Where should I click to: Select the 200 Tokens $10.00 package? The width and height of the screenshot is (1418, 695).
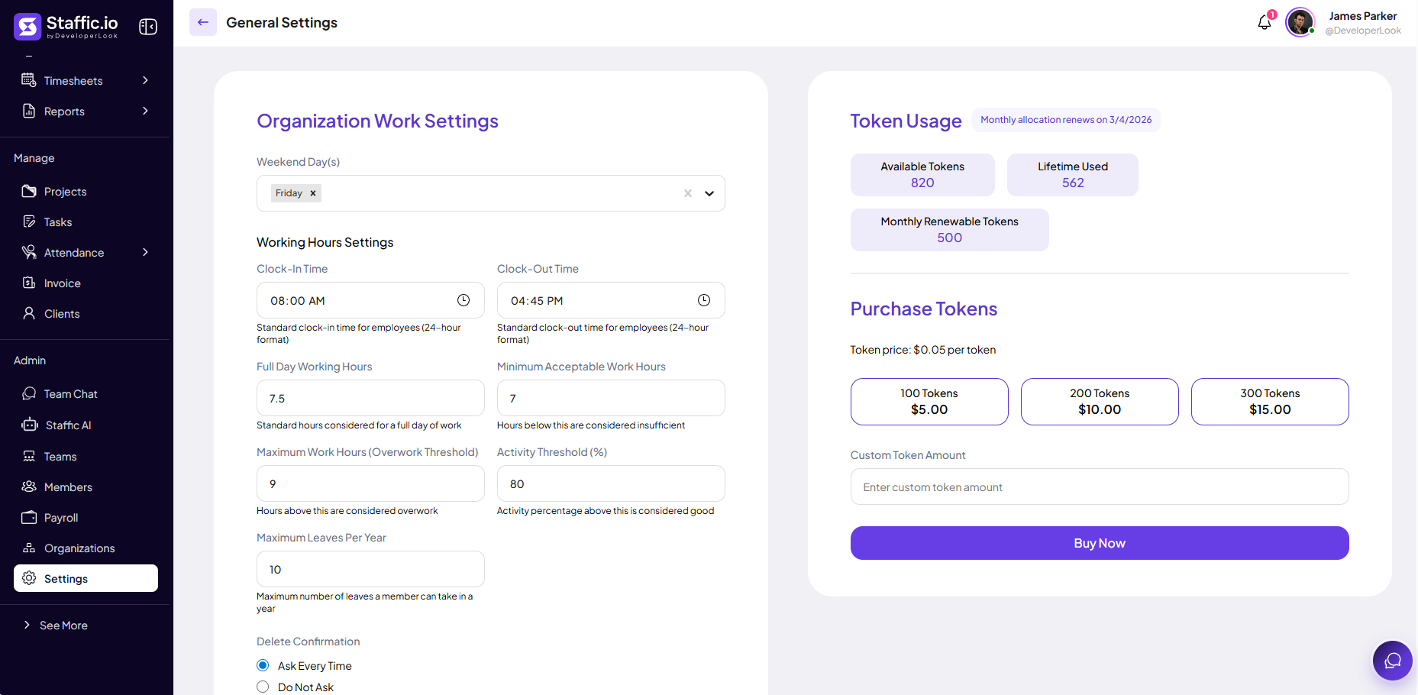1100,402
